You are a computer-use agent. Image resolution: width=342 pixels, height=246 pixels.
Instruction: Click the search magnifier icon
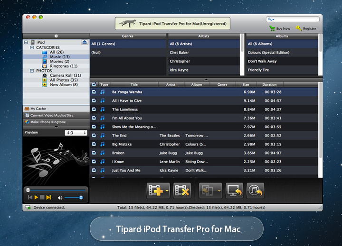point(269,19)
